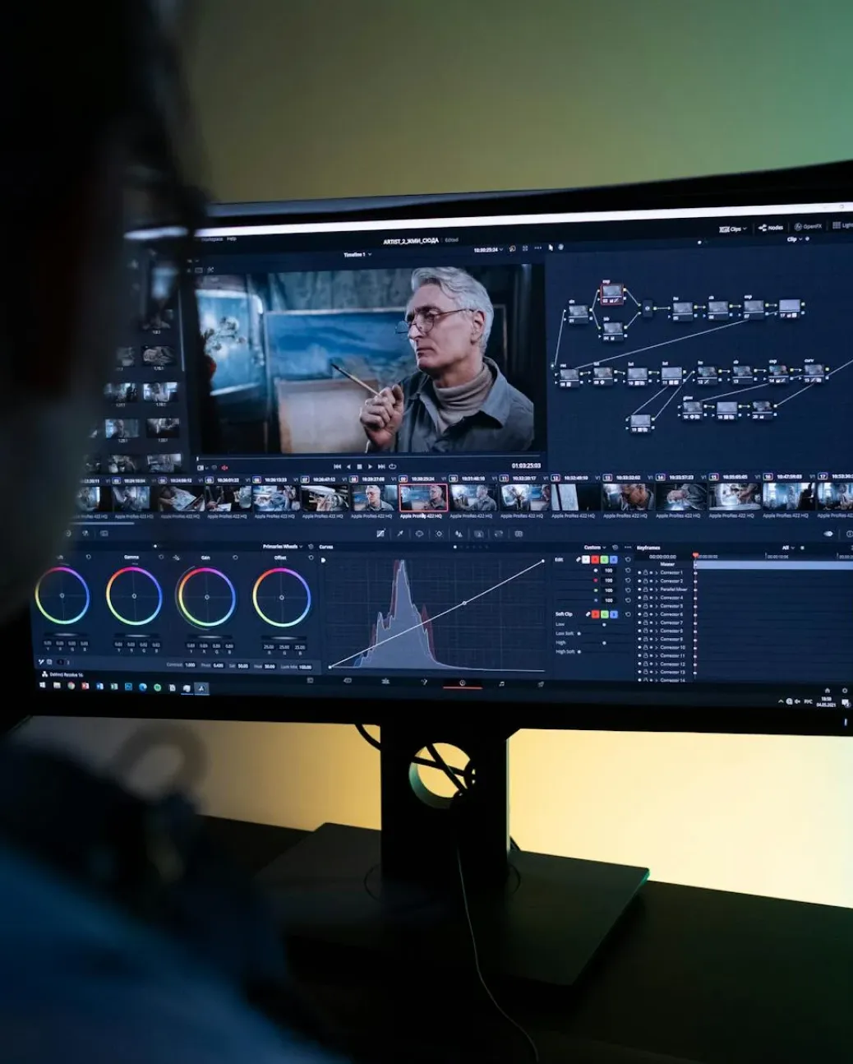This screenshot has width=853, height=1064.
Task: Click the Windows Start button
Action: (43, 685)
